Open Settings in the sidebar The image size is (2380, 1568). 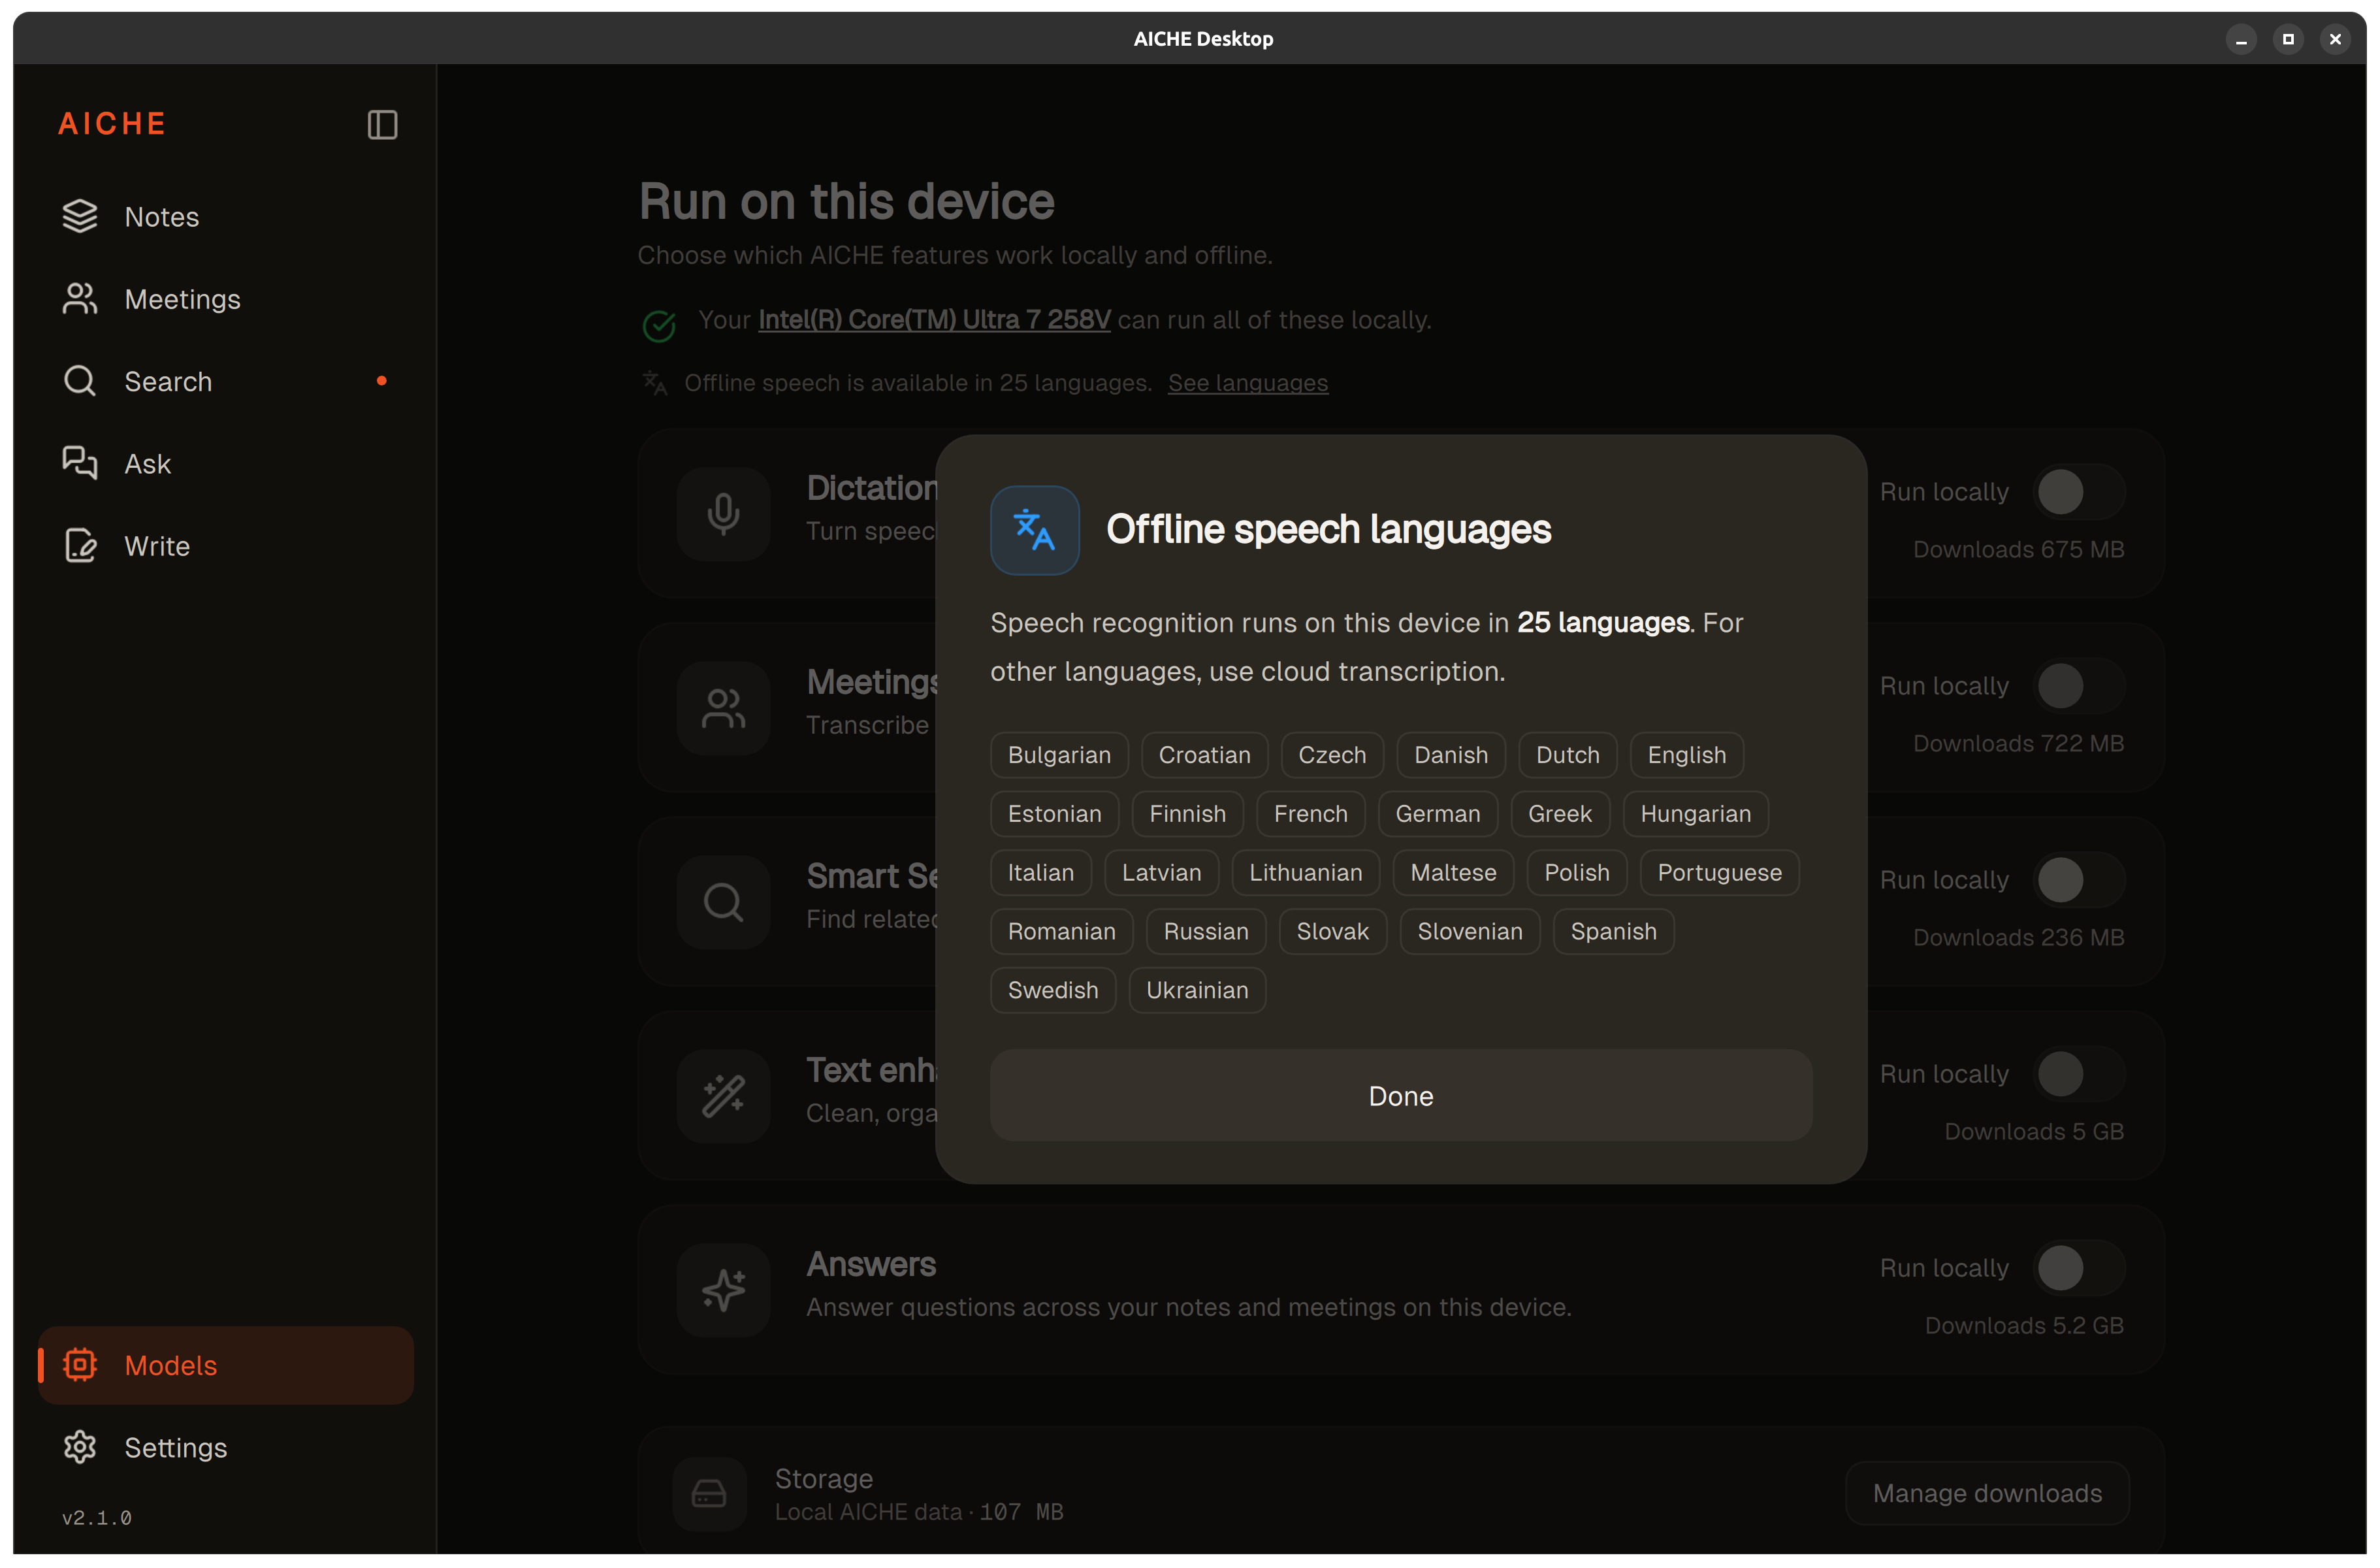(x=226, y=1447)
